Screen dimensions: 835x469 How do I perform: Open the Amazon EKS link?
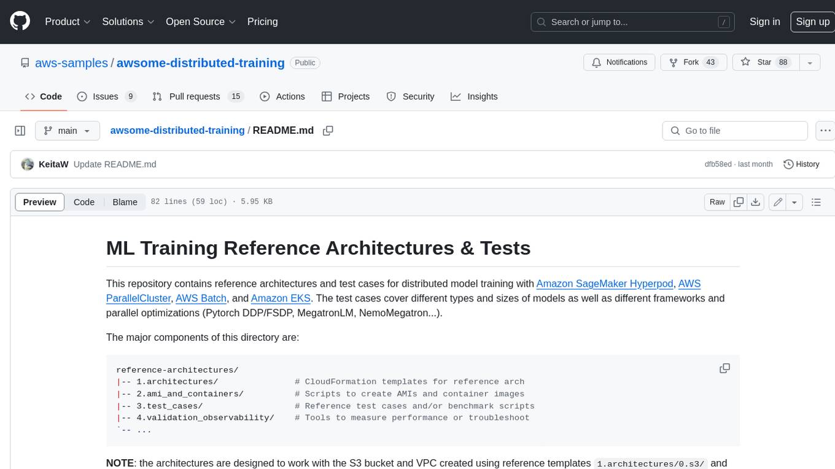[x=281, y=298]
